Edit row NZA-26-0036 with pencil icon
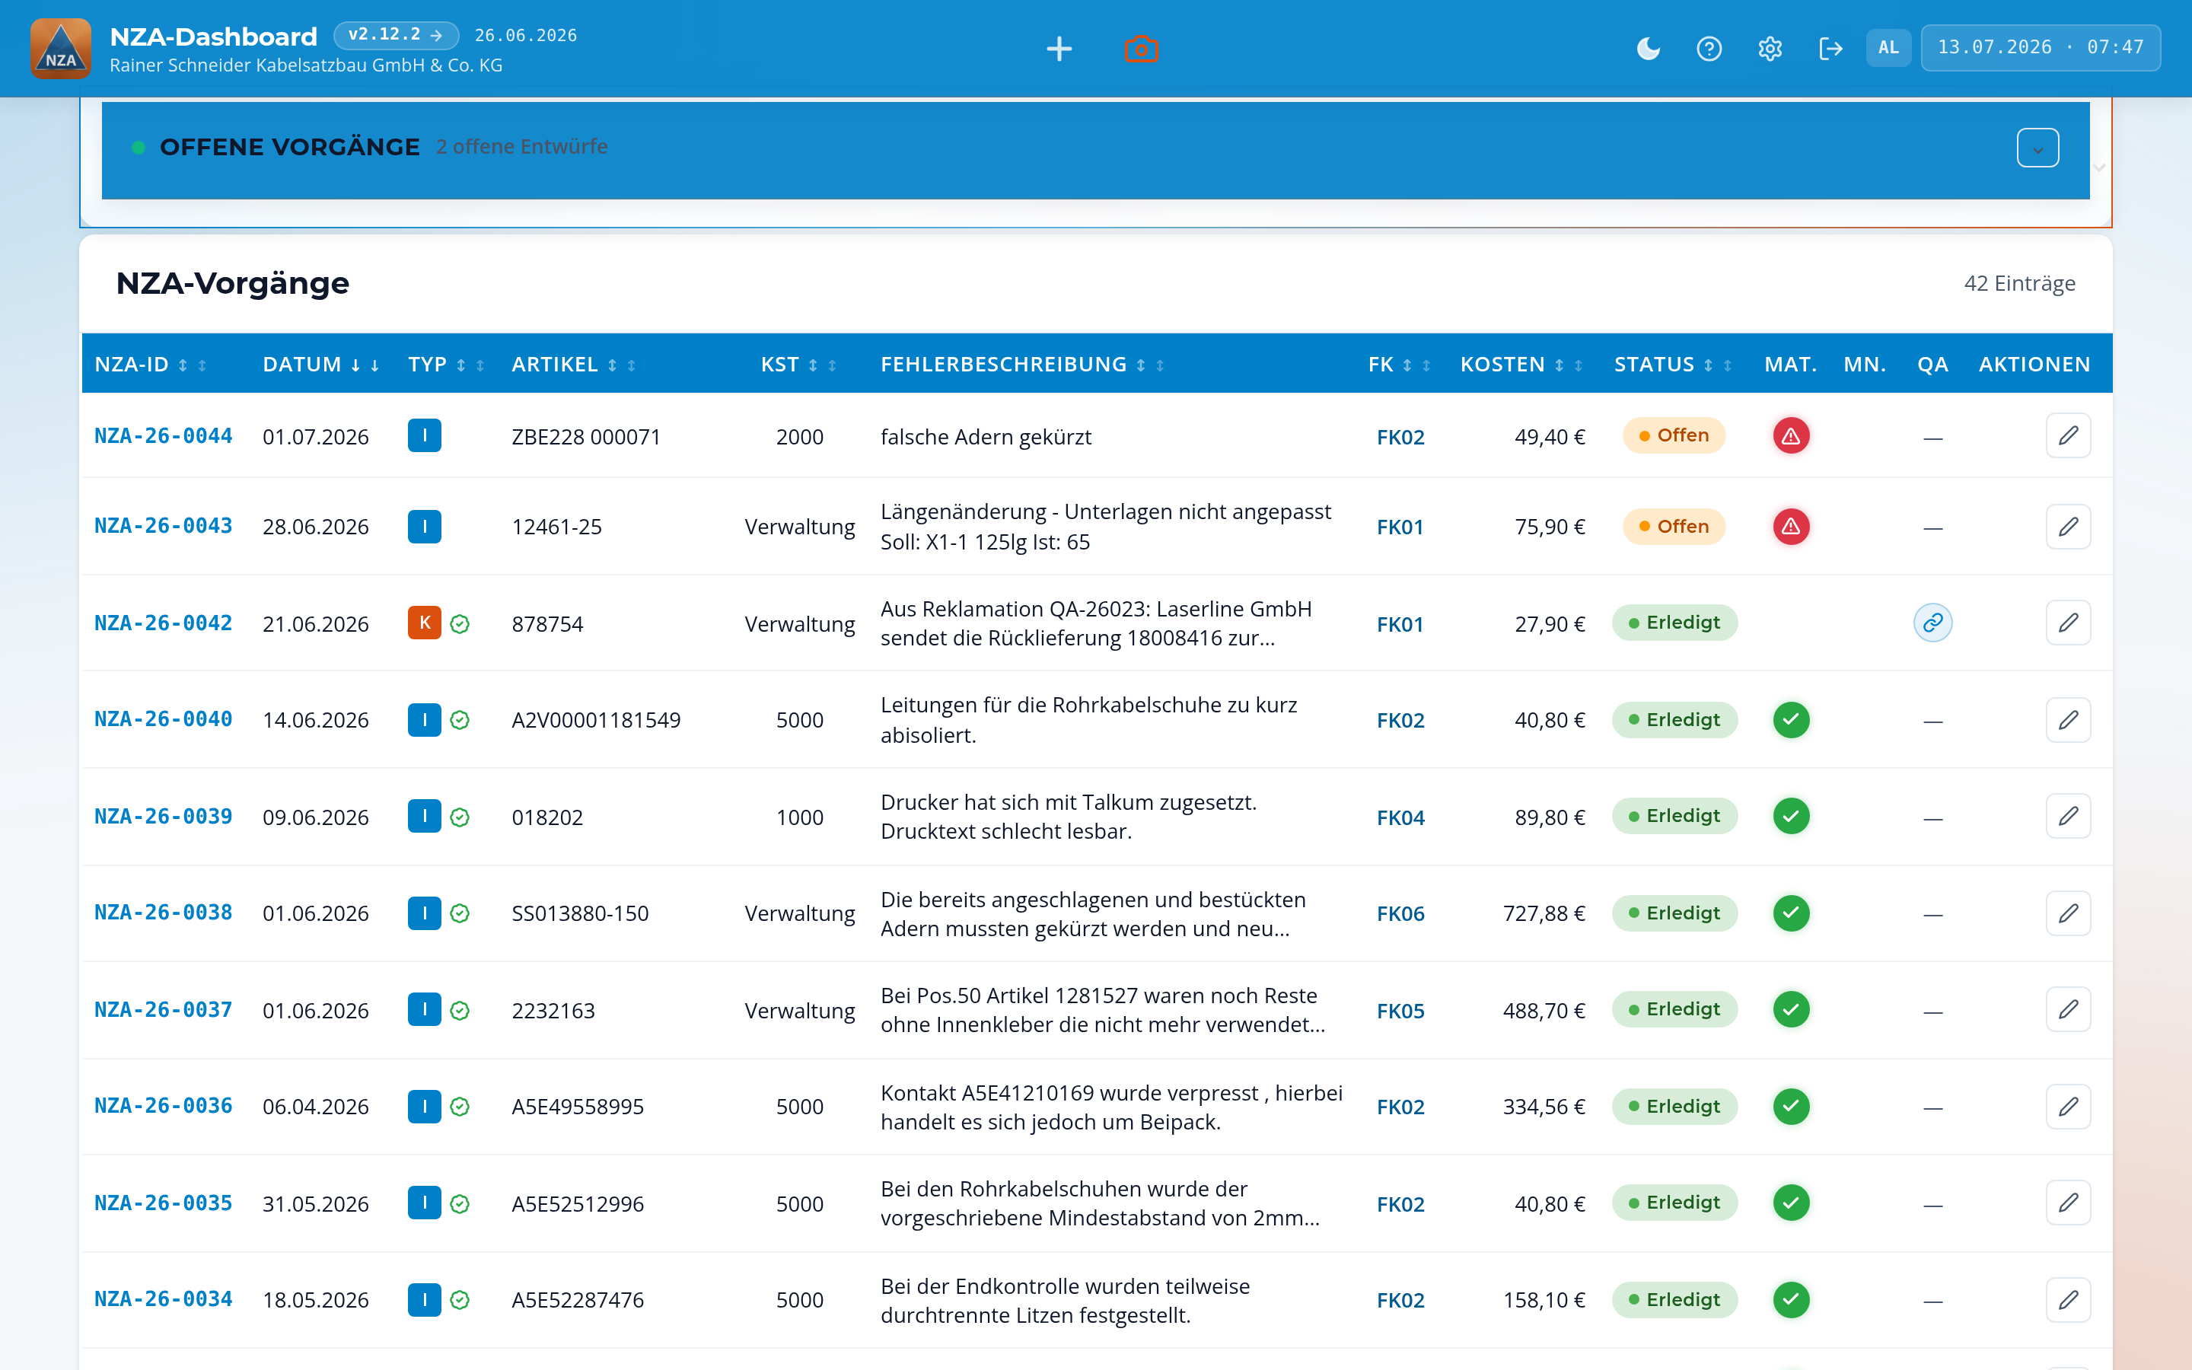Screen dimensions: 2192x1370 pyautogui.click(x=2068, y=1107)
